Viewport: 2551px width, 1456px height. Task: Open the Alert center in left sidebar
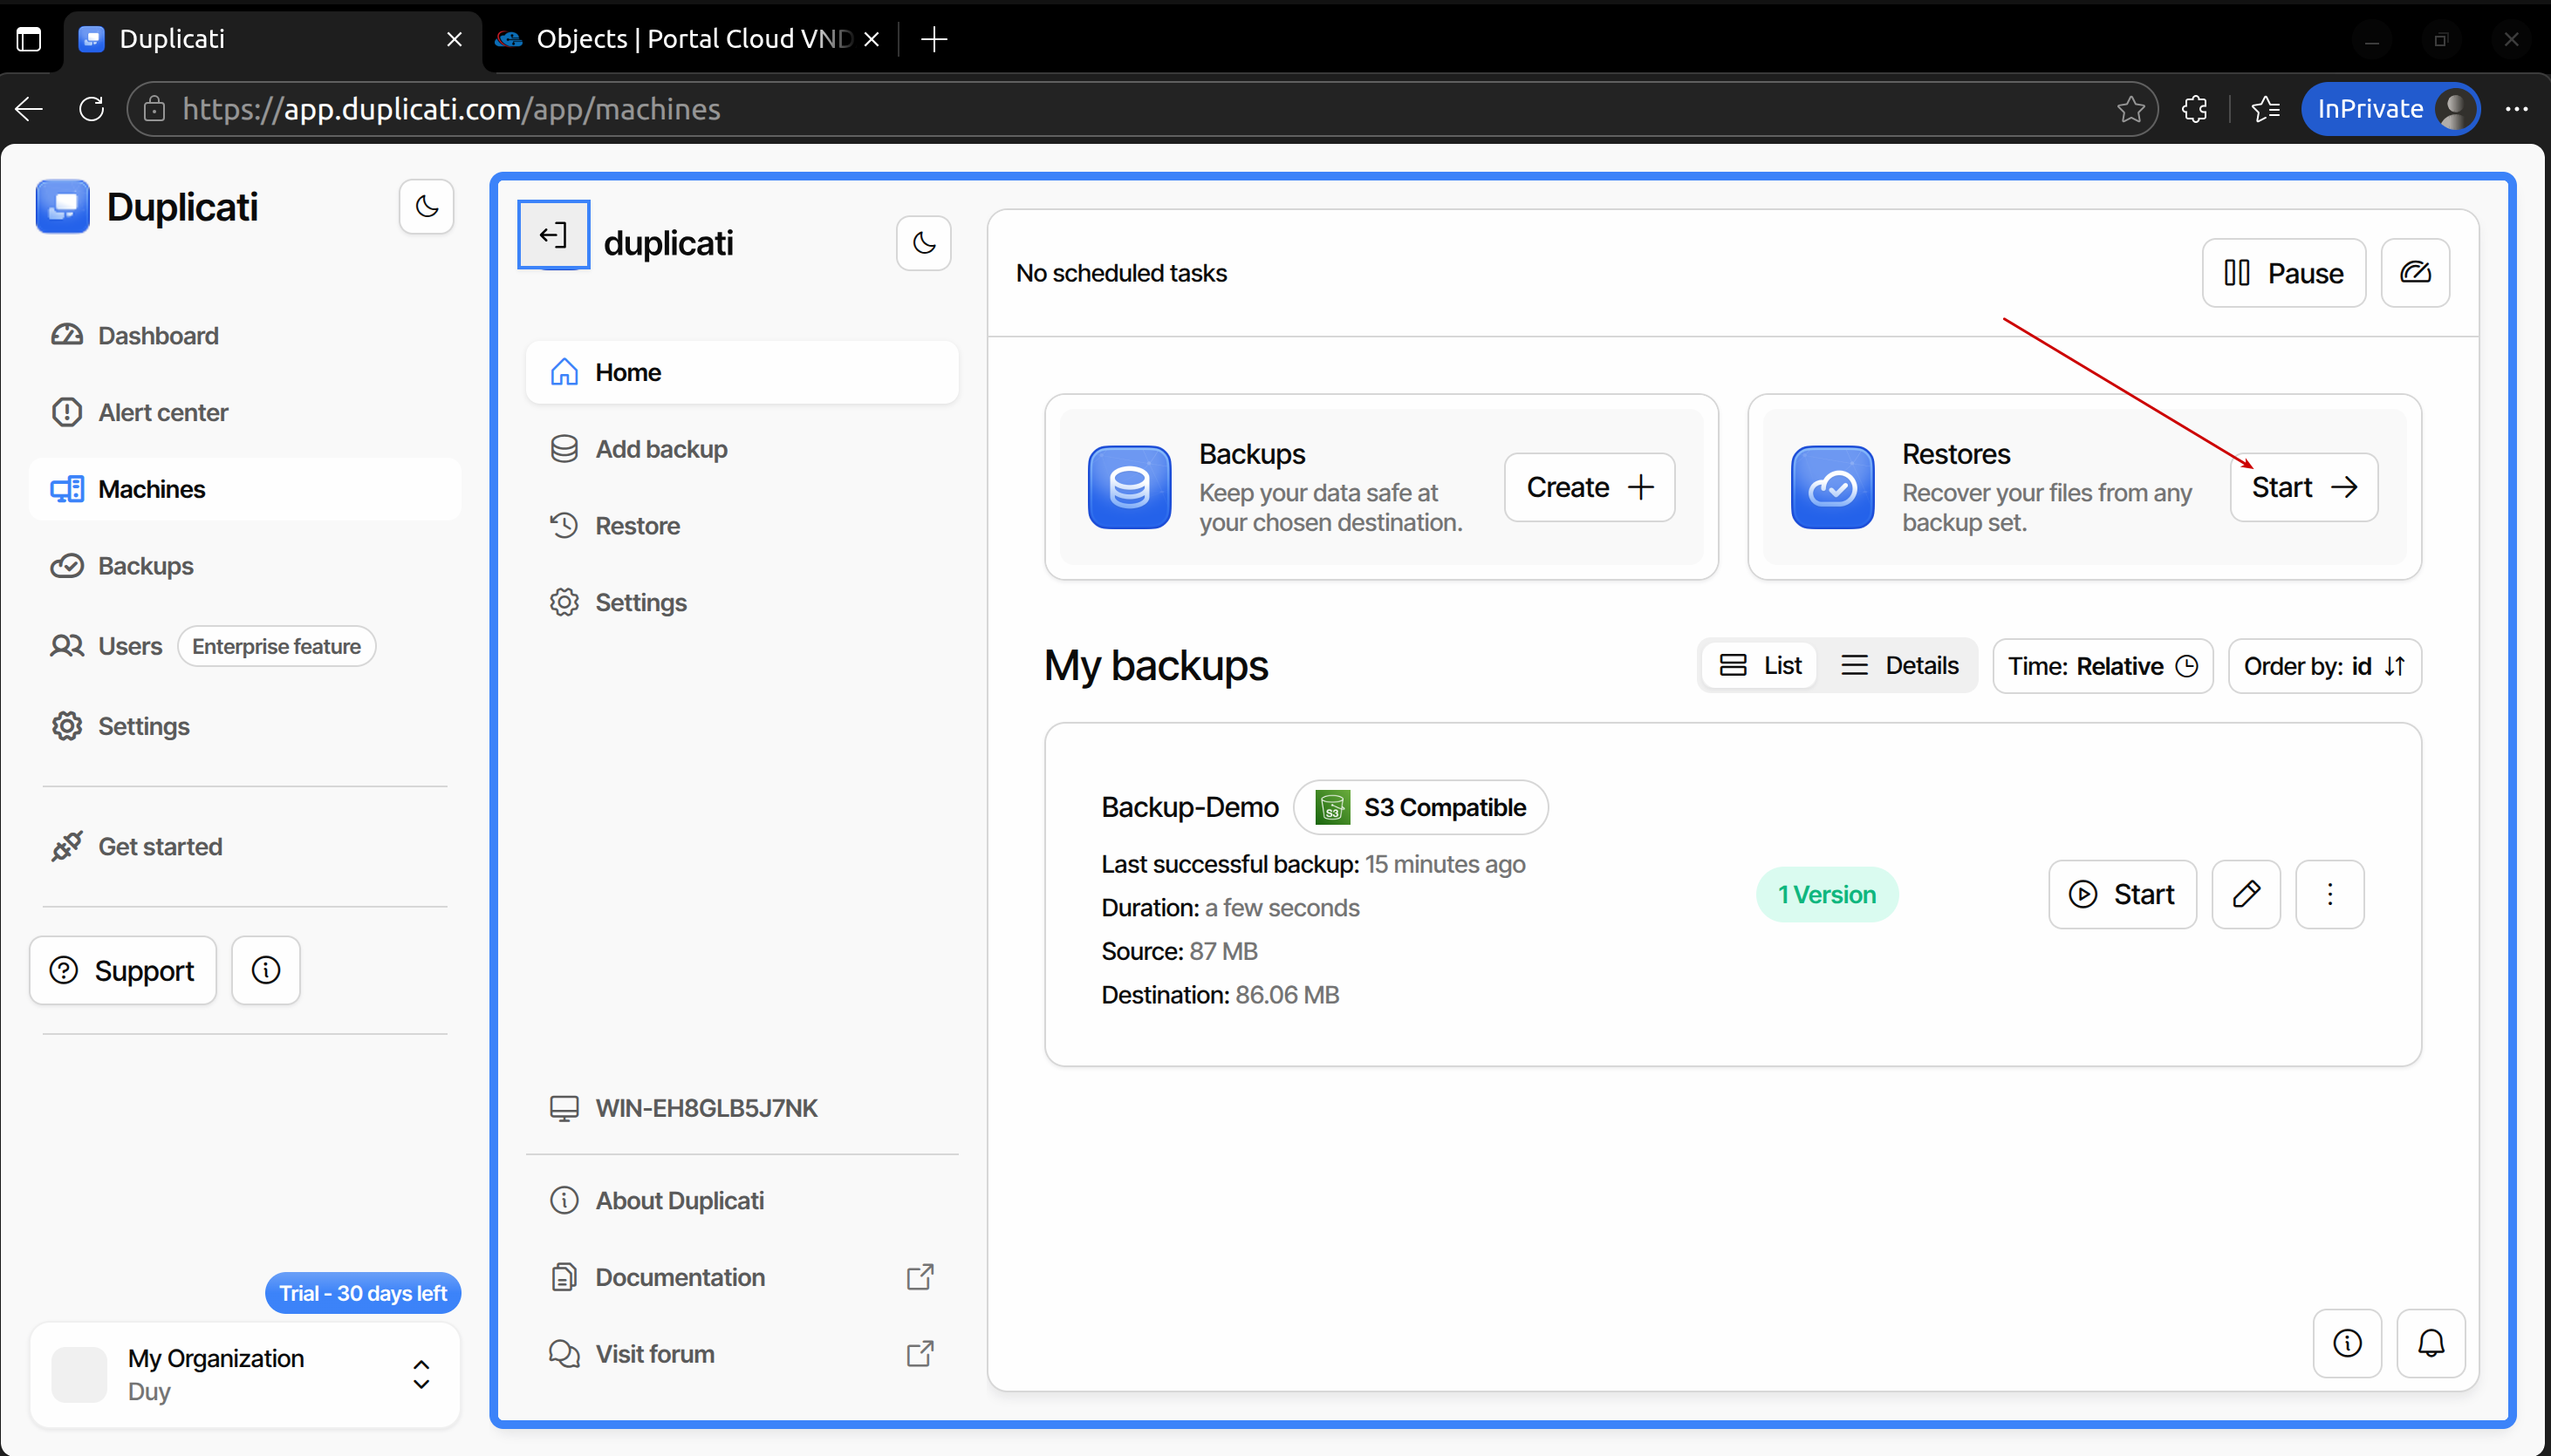coord(162,412)
